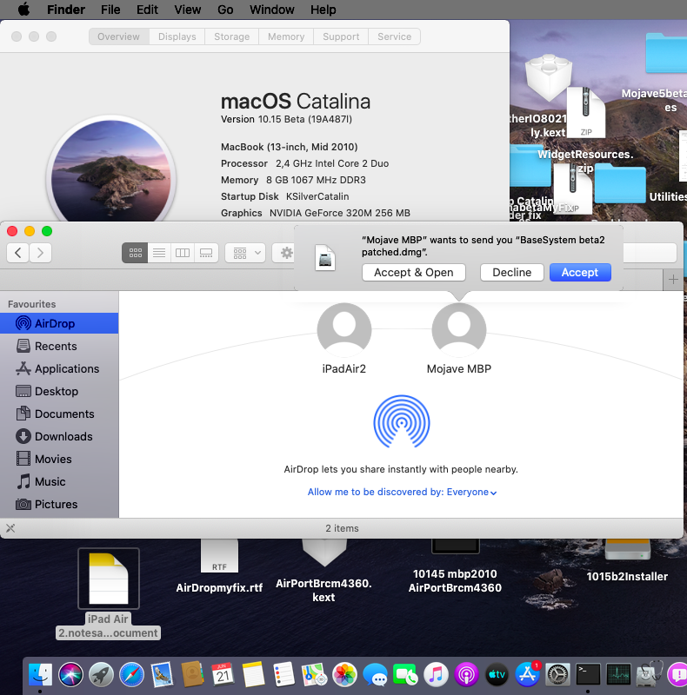
Task: Click the Accept & Open button
Action: (x=414, y=272)
